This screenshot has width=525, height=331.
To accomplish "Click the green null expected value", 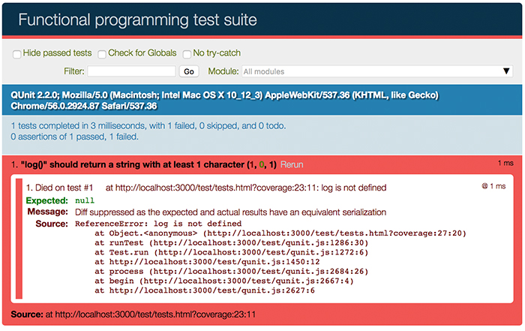I will point(84,201).
